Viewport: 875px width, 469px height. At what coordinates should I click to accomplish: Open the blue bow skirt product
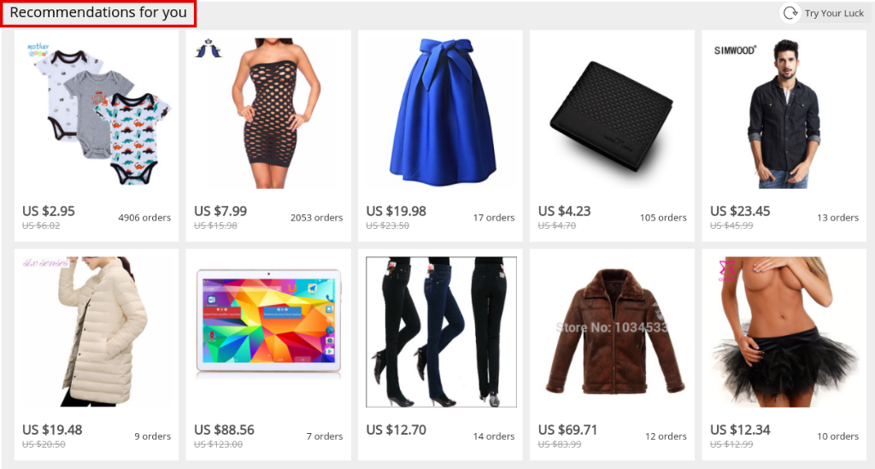pyautogui.click(x=440, y=114)
